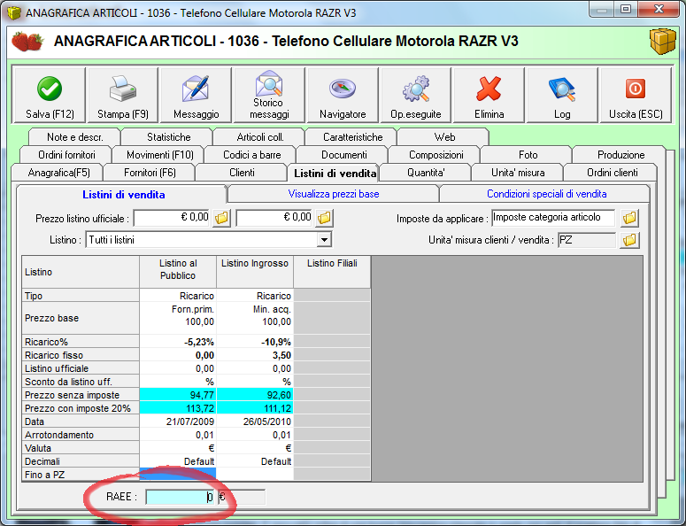Click the Imposte da applicare field
The image size is (686, 526).
point(553,218)
